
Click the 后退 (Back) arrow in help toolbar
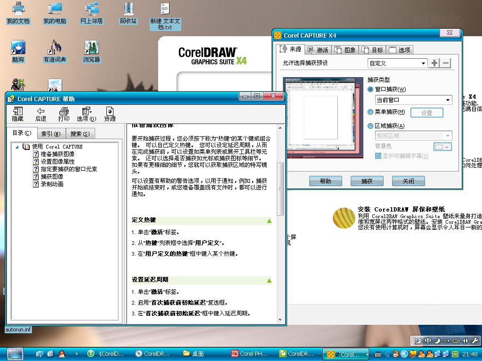[40, 114]
